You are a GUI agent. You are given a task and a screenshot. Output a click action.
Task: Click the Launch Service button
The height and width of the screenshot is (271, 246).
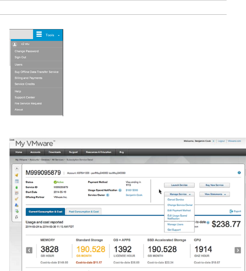click(179, 185)
